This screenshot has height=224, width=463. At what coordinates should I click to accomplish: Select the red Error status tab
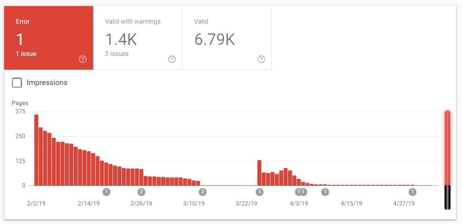point(48,38)
